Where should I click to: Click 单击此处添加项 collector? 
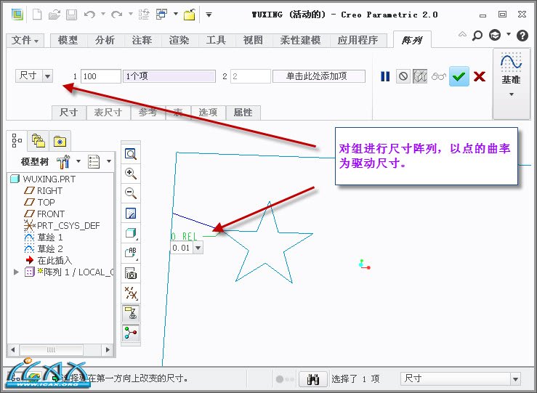click(x=319, y=76)
